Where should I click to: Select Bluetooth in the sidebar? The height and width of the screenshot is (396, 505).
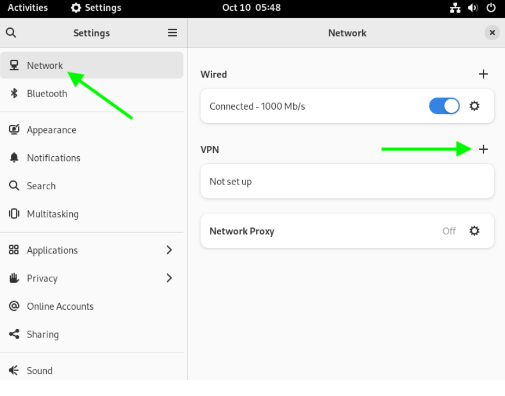[47, 94]
